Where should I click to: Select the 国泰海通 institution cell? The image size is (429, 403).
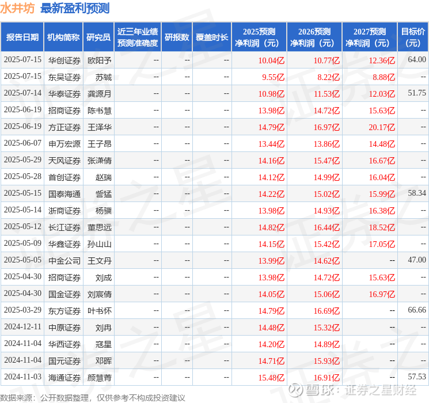(x=64, y=194)
